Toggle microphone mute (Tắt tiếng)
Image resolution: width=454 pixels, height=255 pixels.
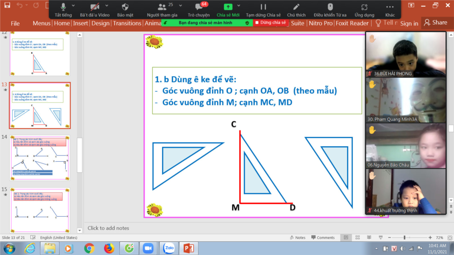pyautogui.click(x=63, y=9)
